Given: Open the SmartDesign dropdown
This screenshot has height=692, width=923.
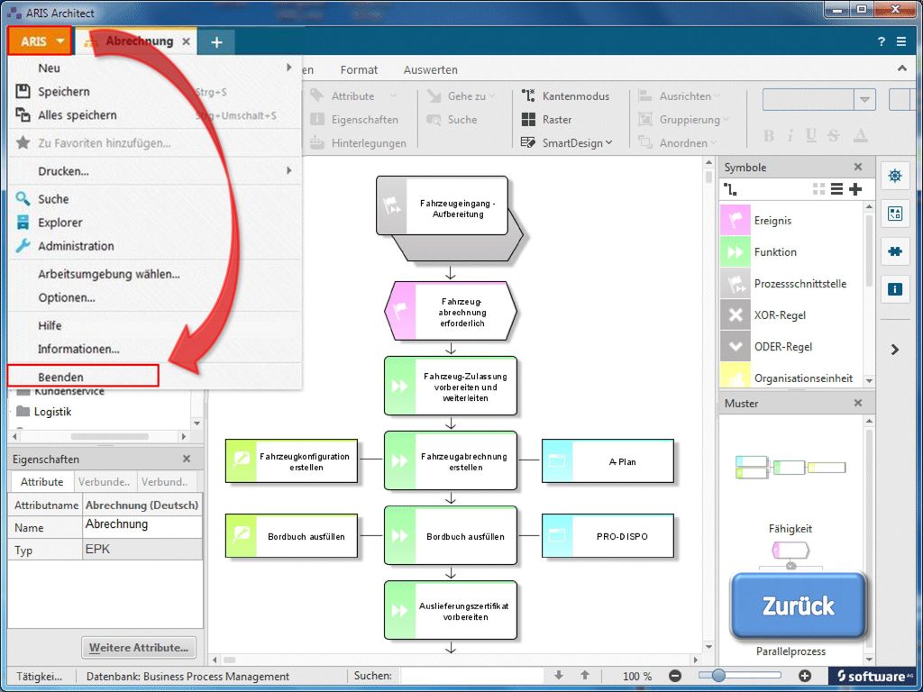Looking at the screenshot, I should [566, 143].
